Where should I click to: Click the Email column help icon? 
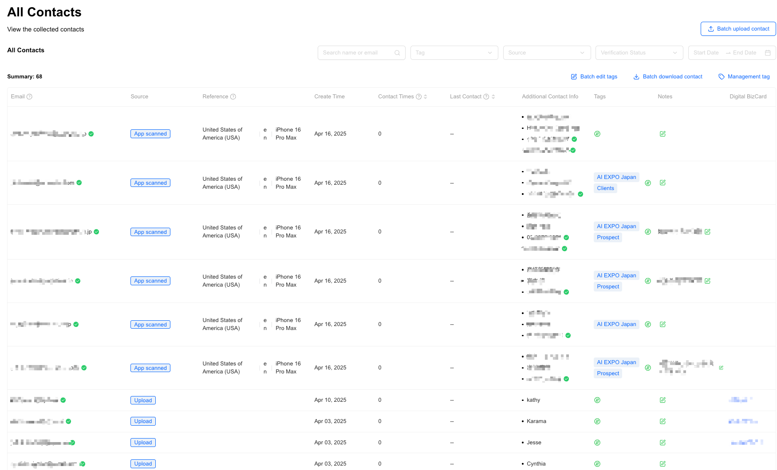pyautogui.click(x=29, y=97)
